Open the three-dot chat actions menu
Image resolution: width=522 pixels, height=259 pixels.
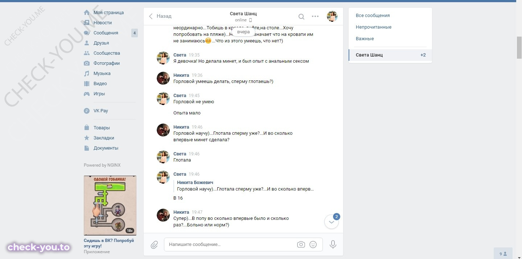click(315, 16)
